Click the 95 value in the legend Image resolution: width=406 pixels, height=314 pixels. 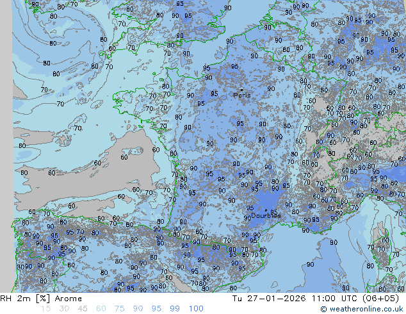pyautogui.click(x=156, y=309)
